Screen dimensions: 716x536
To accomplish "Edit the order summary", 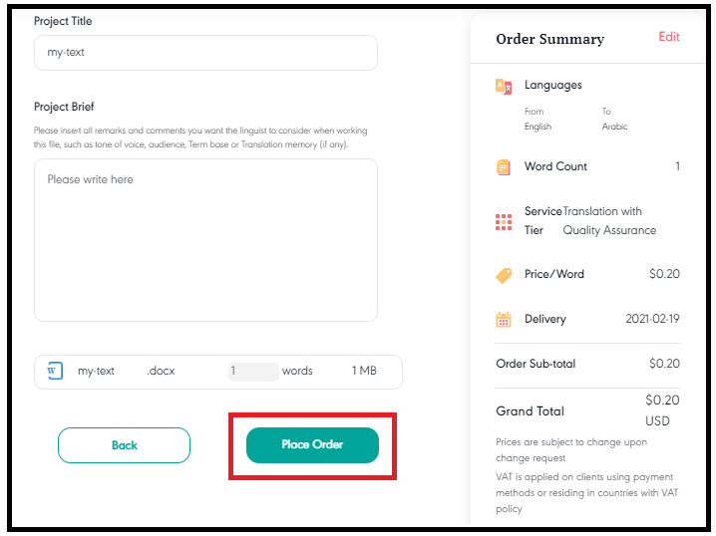I will tap(669, 37).
